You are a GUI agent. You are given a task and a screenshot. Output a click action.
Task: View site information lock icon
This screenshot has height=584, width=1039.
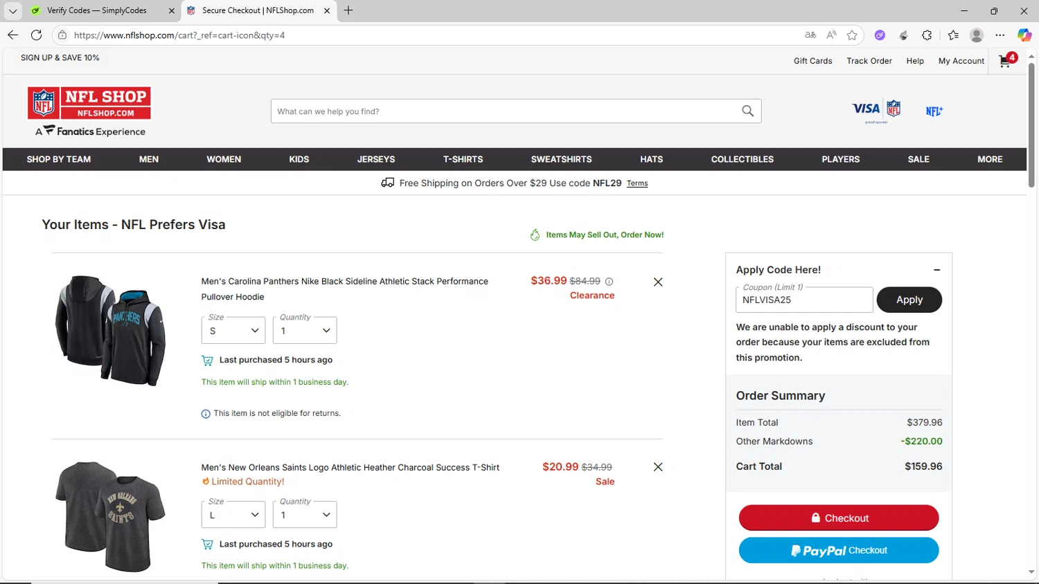coord(62,35)
